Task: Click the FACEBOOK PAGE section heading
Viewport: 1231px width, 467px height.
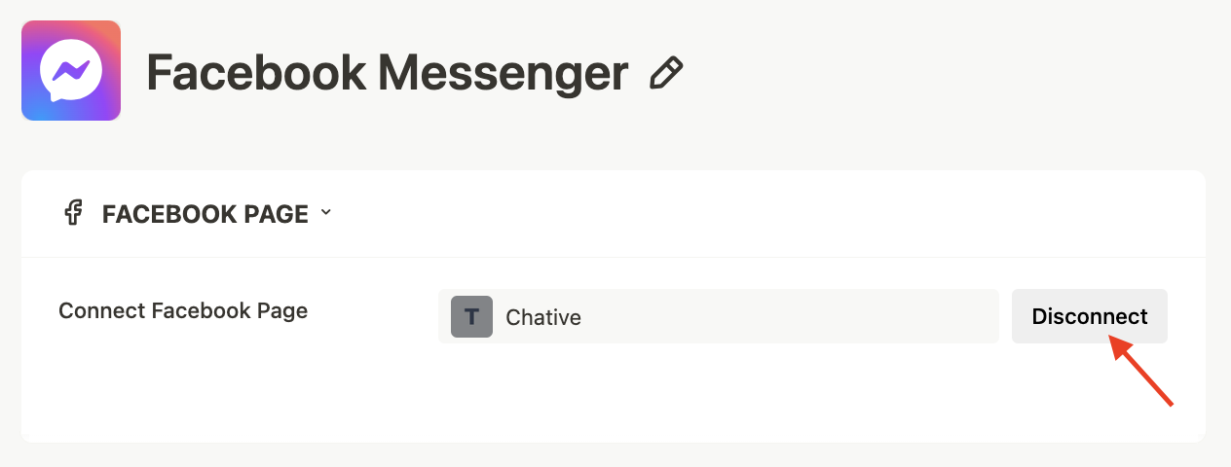Action: click(205, 214)
